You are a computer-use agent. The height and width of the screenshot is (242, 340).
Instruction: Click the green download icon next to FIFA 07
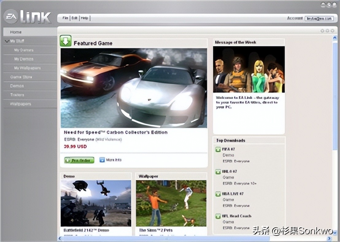pos(218,149)
